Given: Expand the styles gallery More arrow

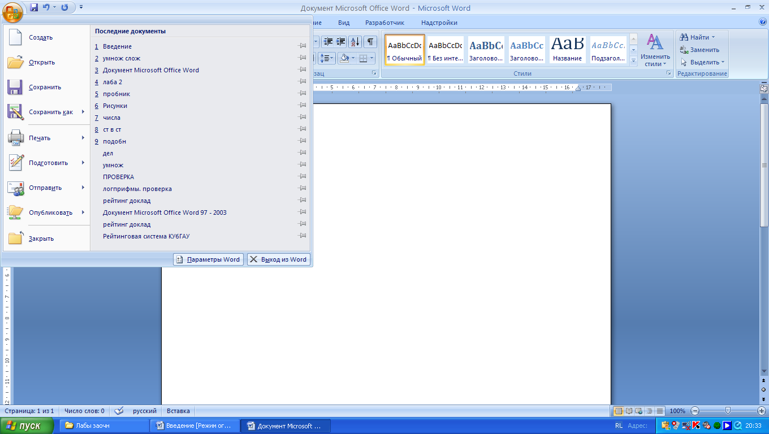Looking at the screenshot, I should (634, 60).
